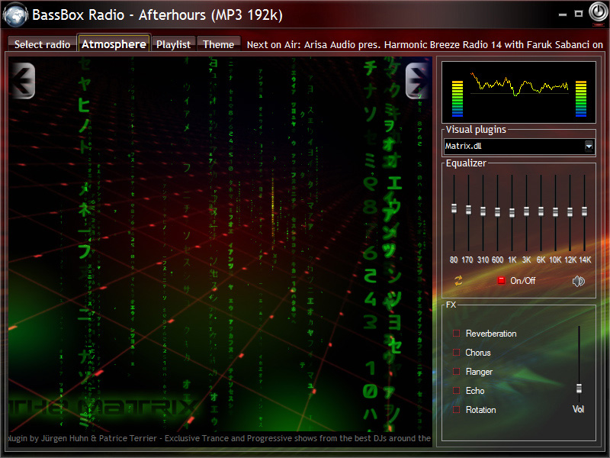Switch to the Select radio tab
Screen dimensions: 610x458
(42, 44)
